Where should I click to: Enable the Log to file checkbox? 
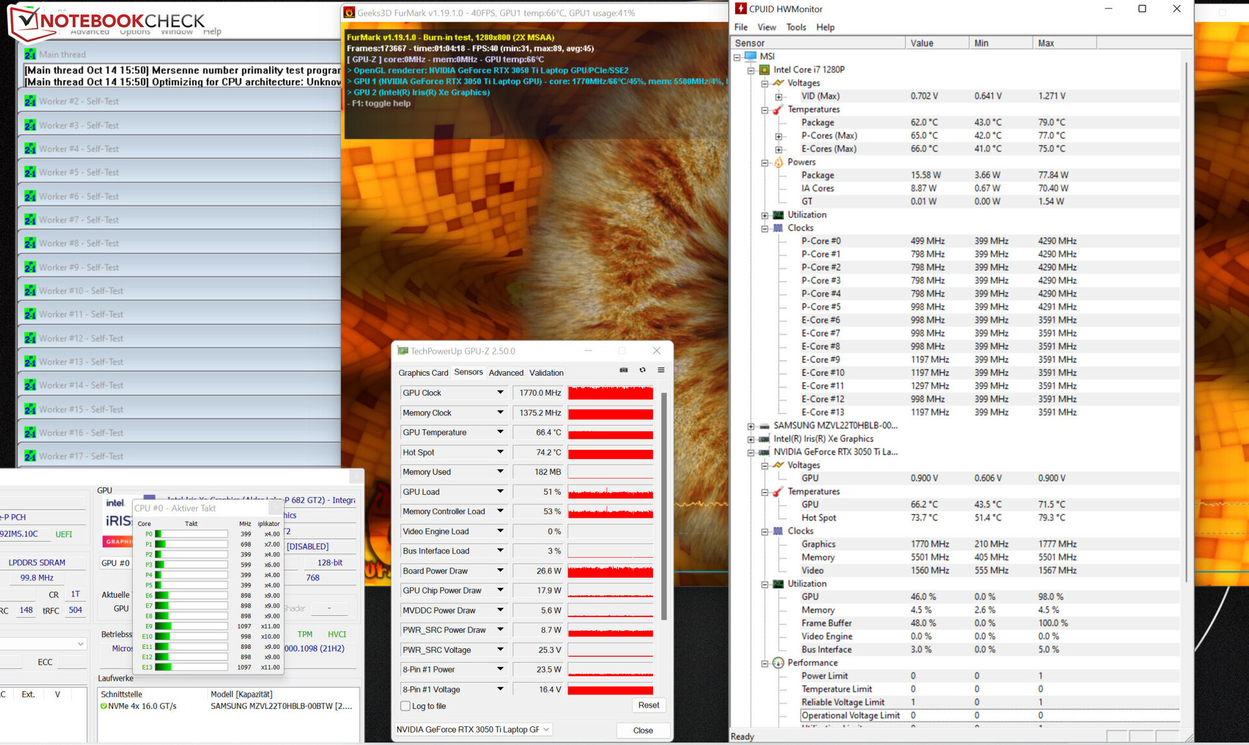coord(405,706)
